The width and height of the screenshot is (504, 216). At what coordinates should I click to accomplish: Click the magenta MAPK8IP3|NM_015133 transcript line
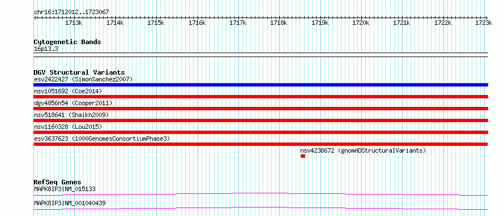(260, 194)
